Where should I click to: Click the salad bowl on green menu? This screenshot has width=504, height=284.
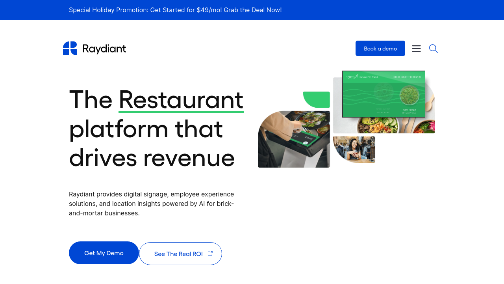click(x=409, y=96)
